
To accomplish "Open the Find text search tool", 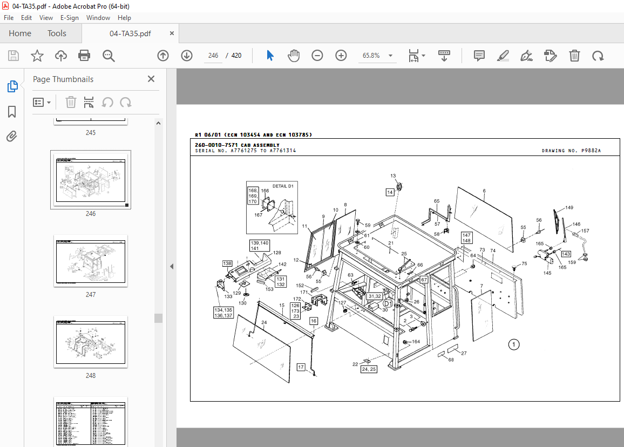I will coord(108,56).
